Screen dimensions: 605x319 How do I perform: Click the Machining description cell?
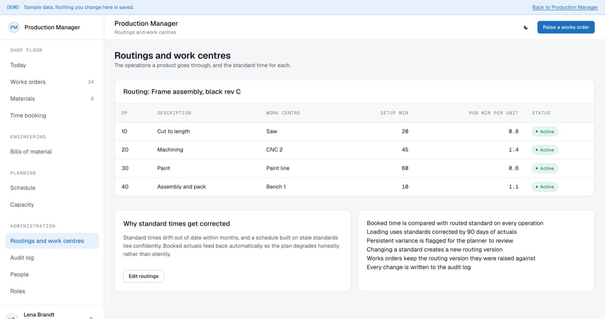point(170,150)
